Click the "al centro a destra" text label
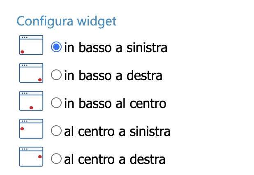 click(x=115, y=159)
